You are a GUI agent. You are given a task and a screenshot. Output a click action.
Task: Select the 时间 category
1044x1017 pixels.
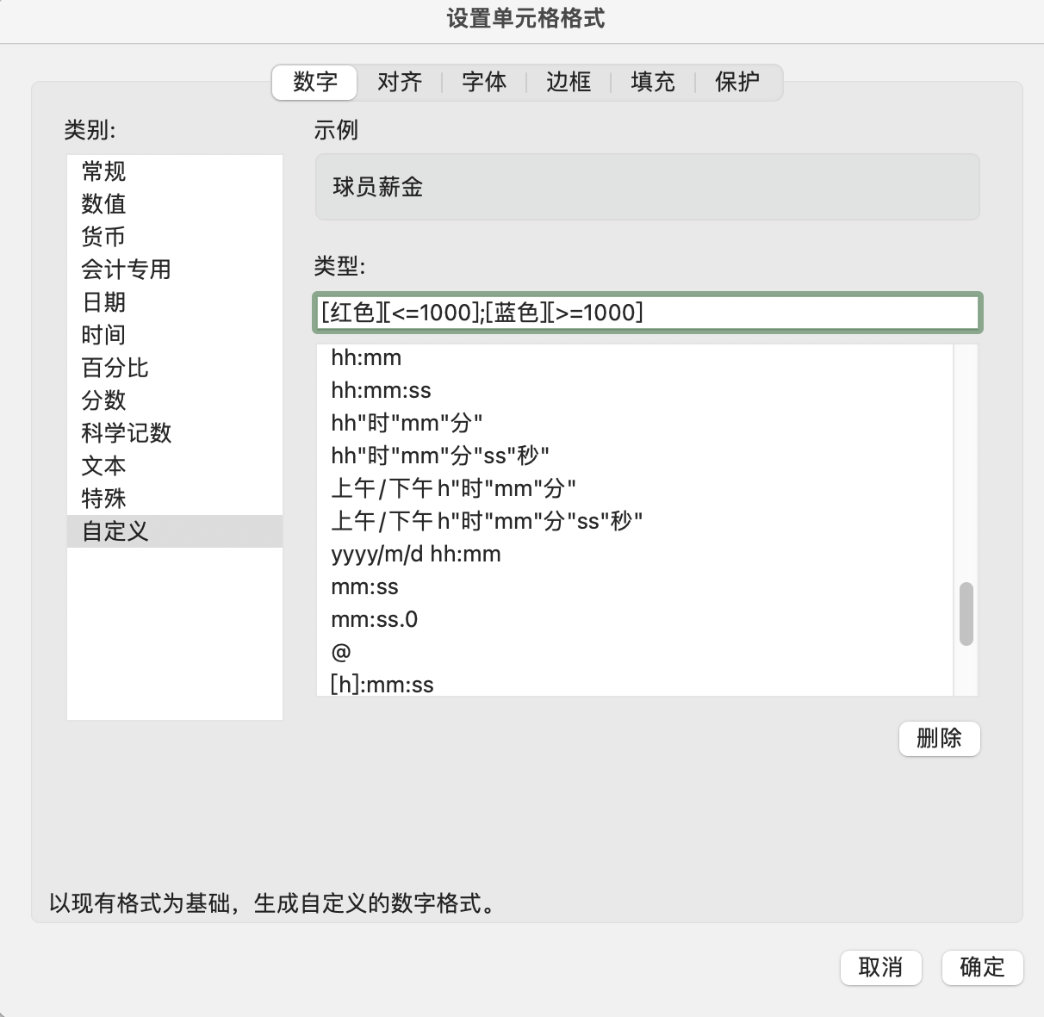pyautogui.click(x=175, y=335)
